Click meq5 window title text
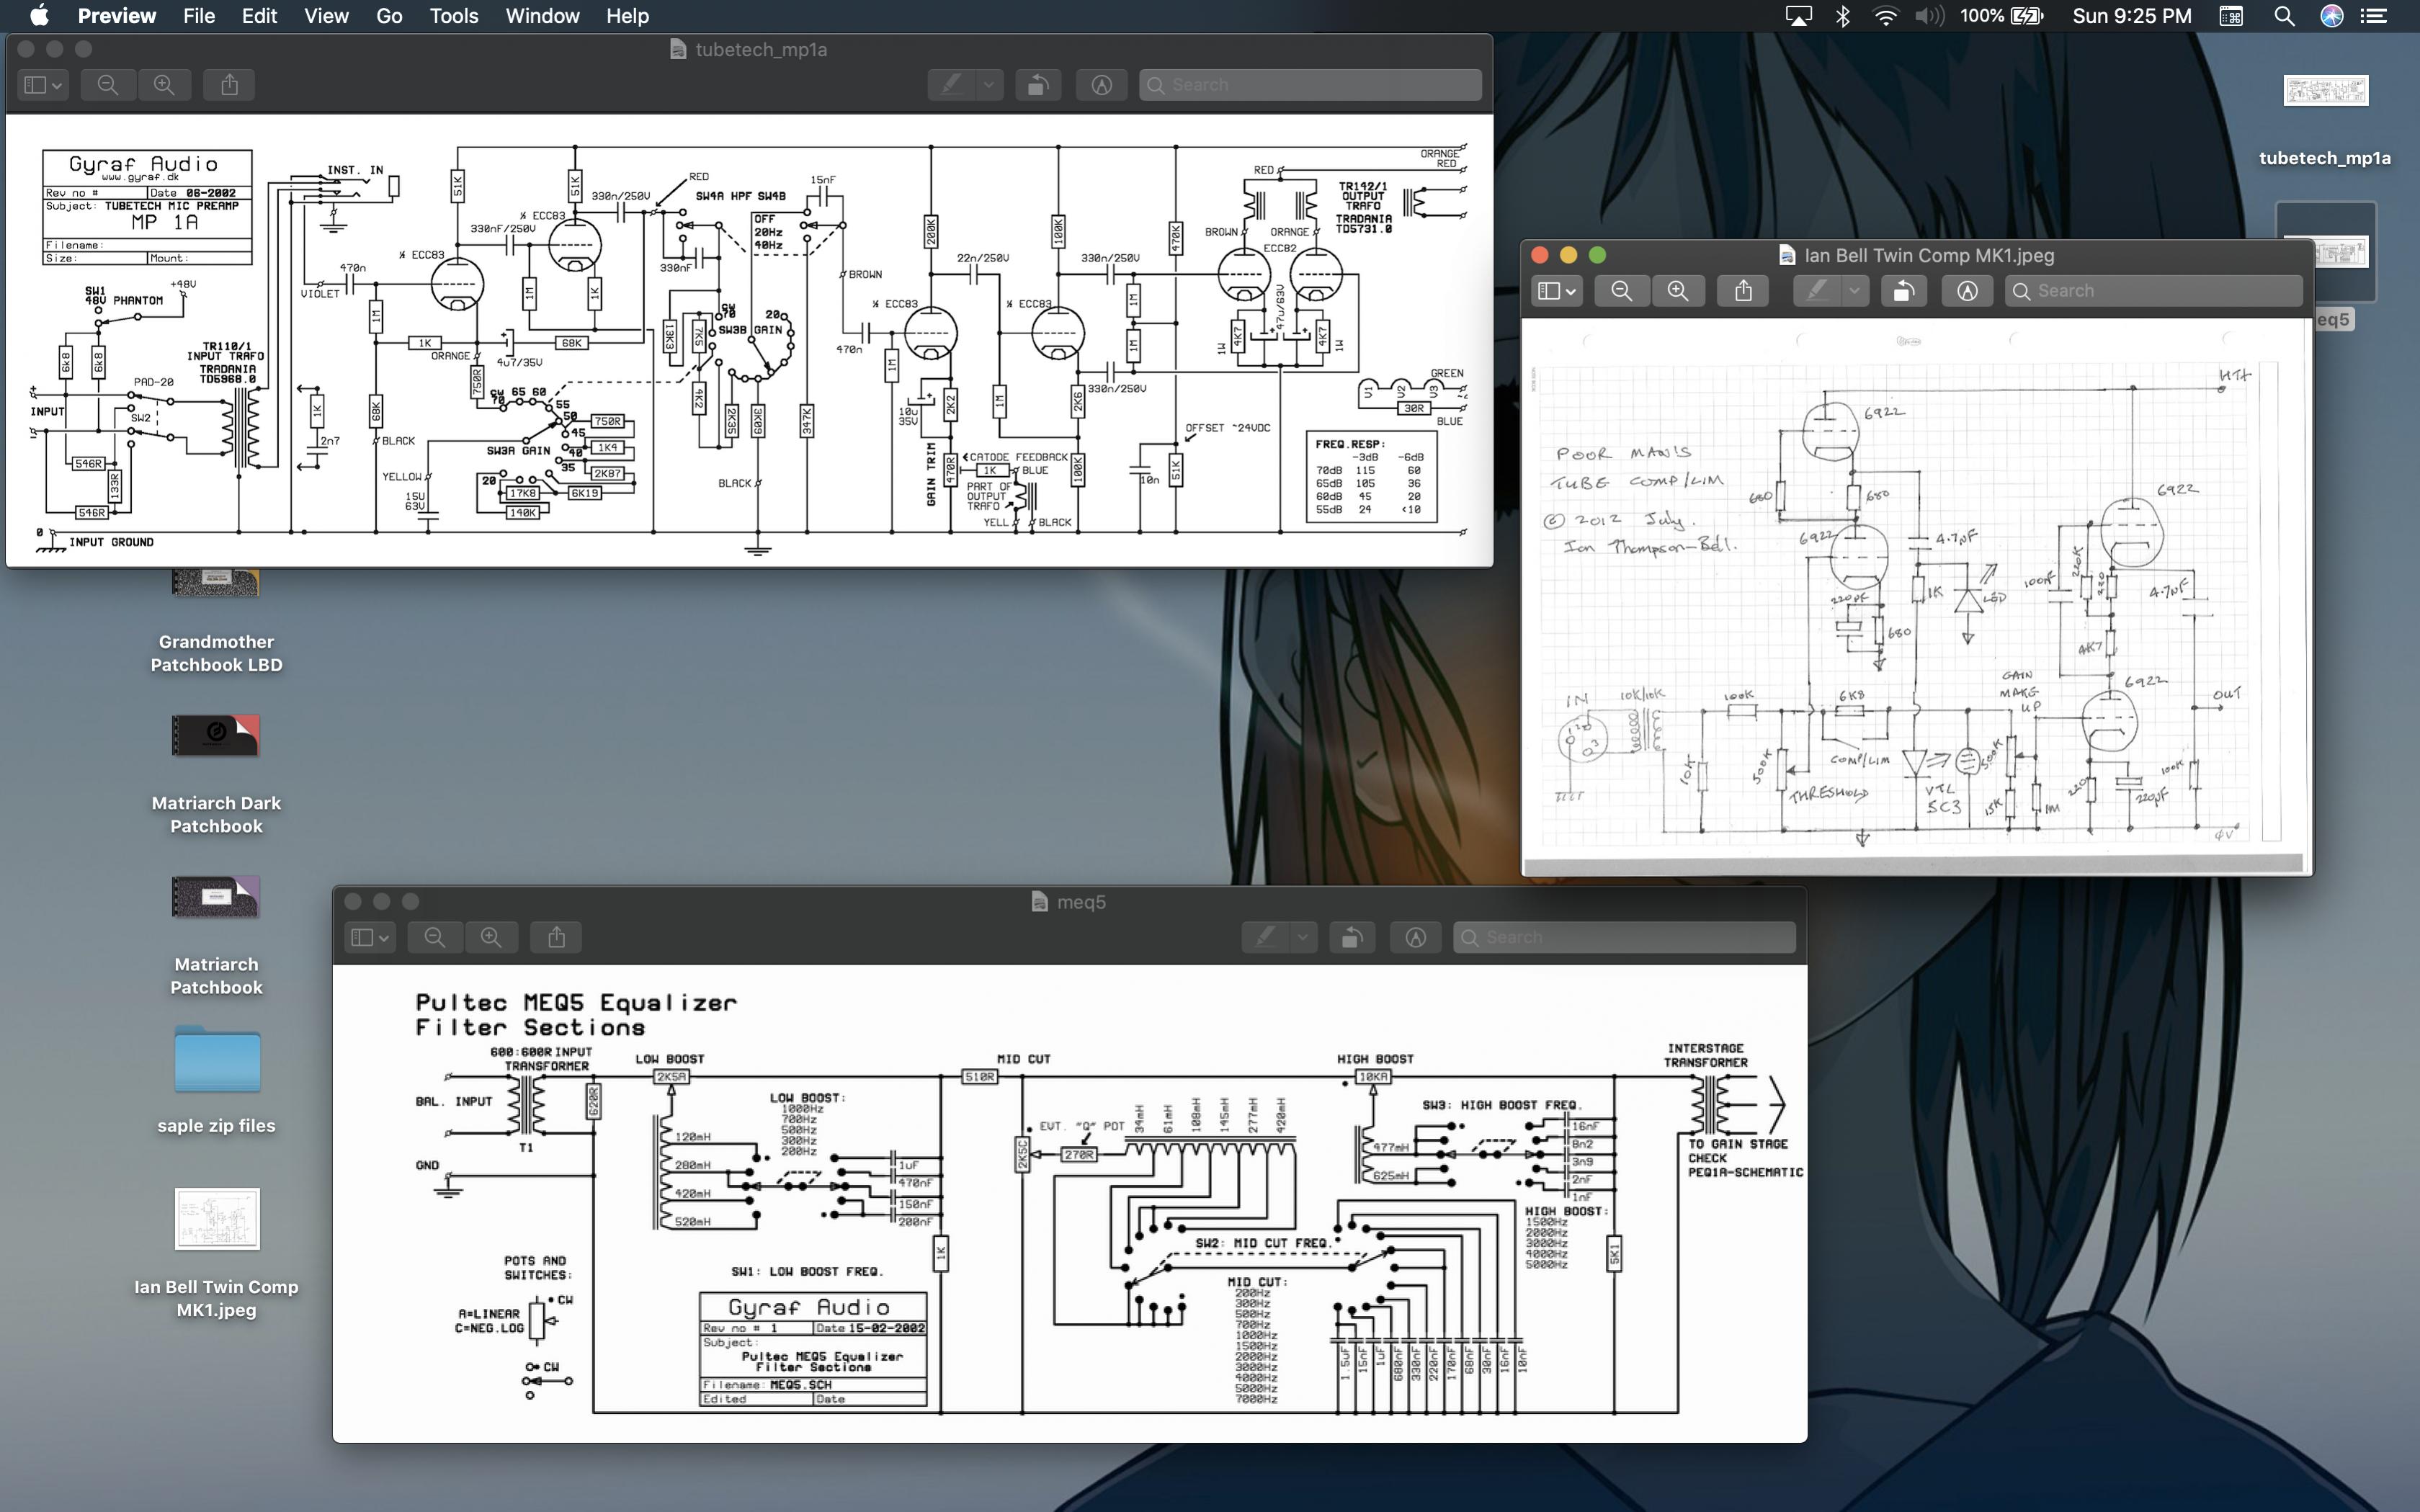The width and height of the screenshot is (2420, 1512). tap(1081, 902)
